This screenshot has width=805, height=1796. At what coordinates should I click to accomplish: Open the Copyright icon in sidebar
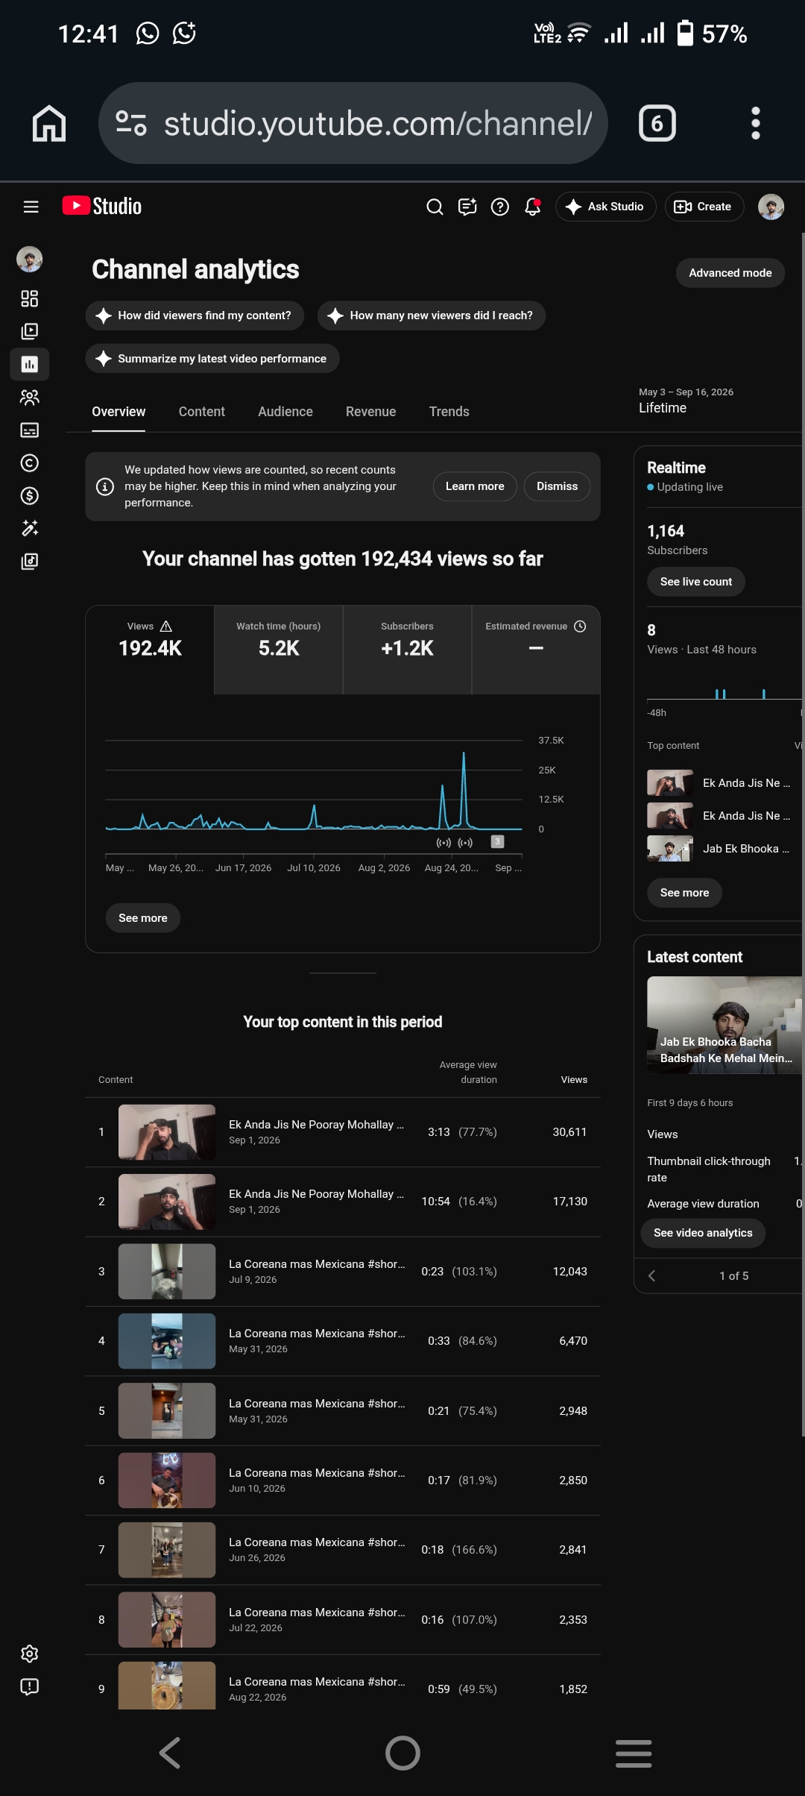coord(30,462)
